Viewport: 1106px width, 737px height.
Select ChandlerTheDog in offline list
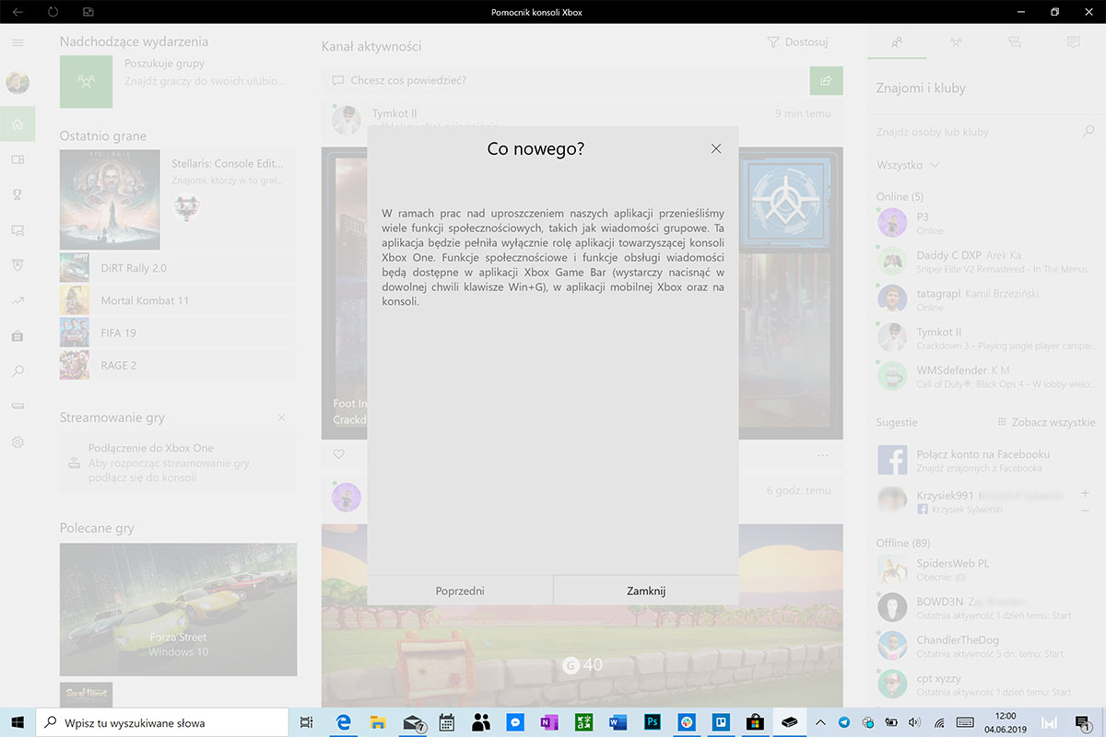(x=985, y=646)
